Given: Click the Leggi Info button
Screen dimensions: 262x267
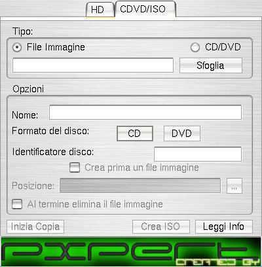Looking at the screenshot, I should tap(224, 226).
